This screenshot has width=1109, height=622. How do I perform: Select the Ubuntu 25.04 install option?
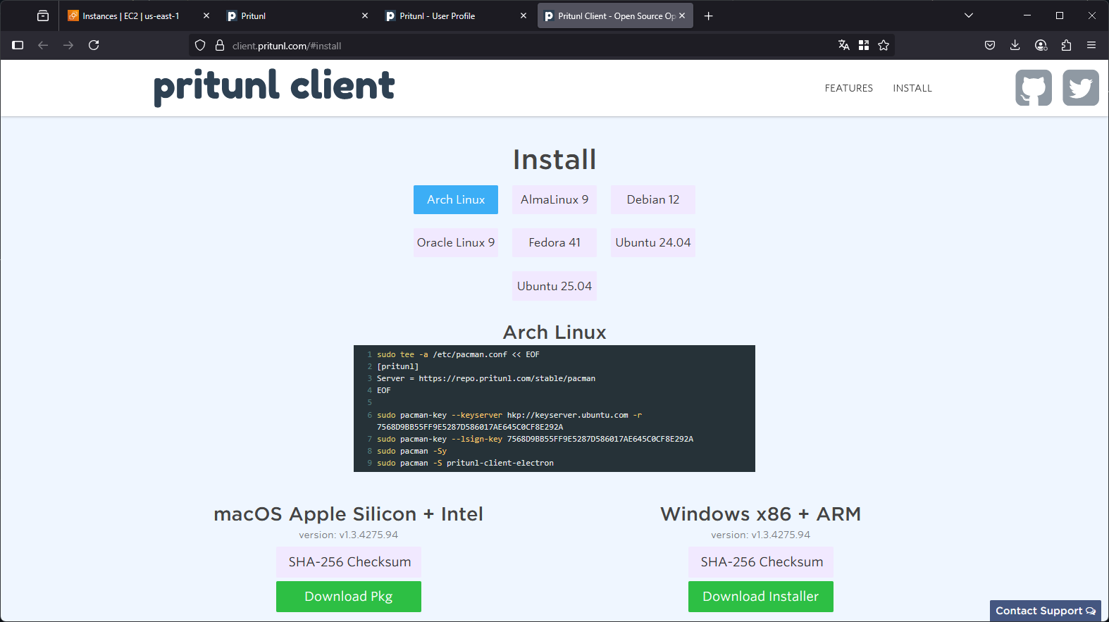click(x=554, y=286)
